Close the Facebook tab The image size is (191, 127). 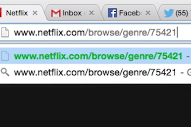click(148, 13)
